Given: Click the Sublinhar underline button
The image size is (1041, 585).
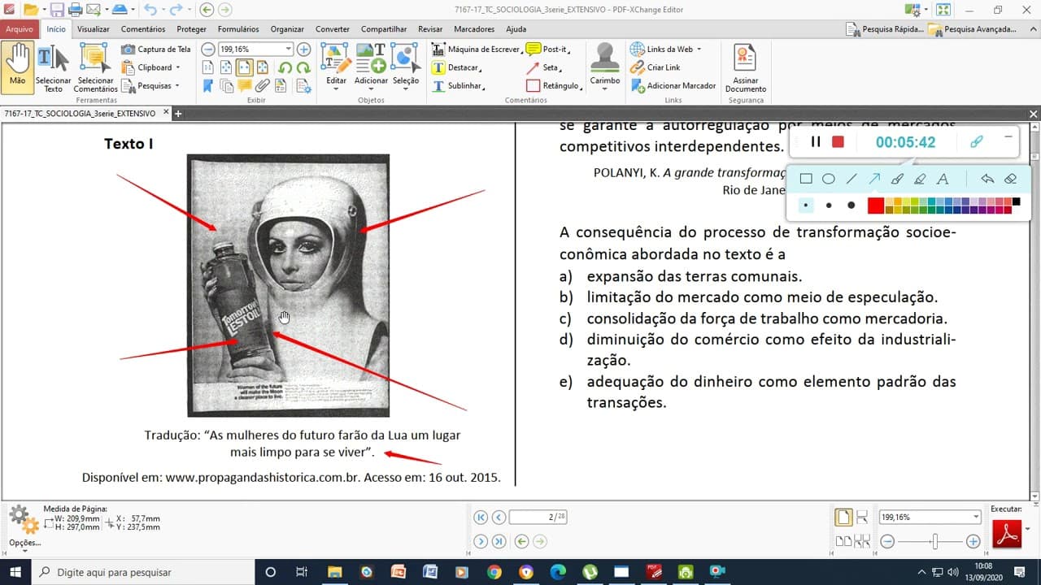Looking at the screenshot, I should 457,85.
